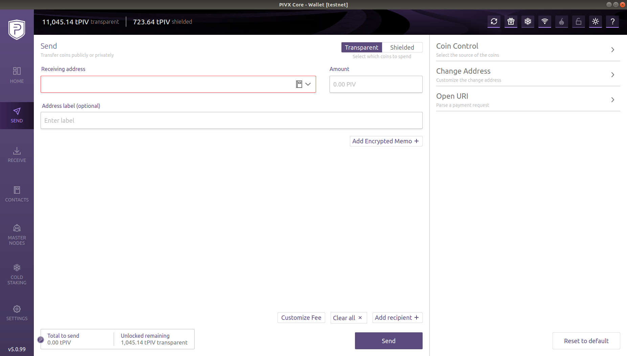Select Transparent coins to spend

point(362,47)
